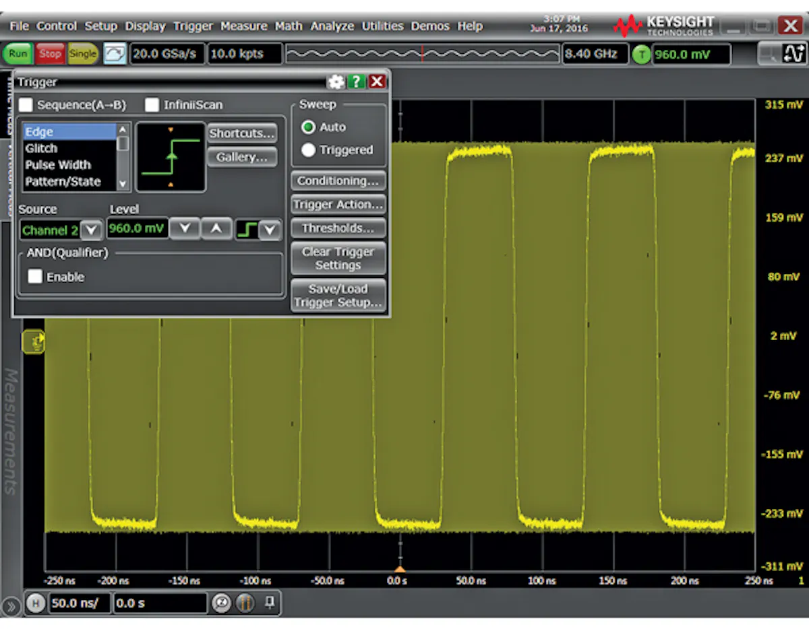The height and width of the screenshot is (629, 809).
Task: Decrease trigger level with down arrow
Action: [x=185, y=229]
